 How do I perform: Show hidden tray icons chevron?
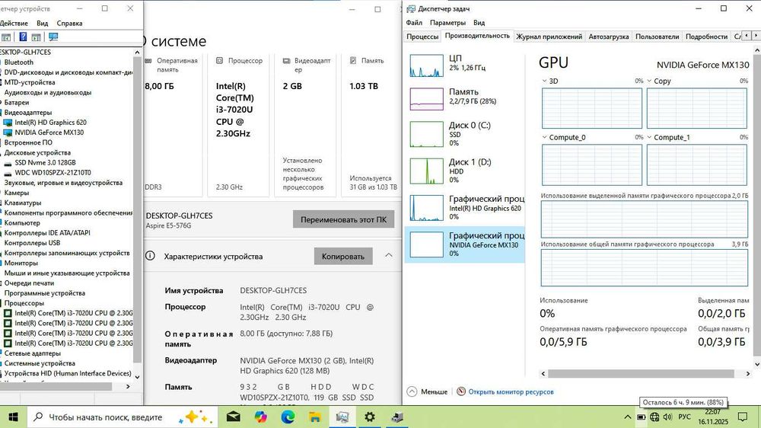(628, 417)
